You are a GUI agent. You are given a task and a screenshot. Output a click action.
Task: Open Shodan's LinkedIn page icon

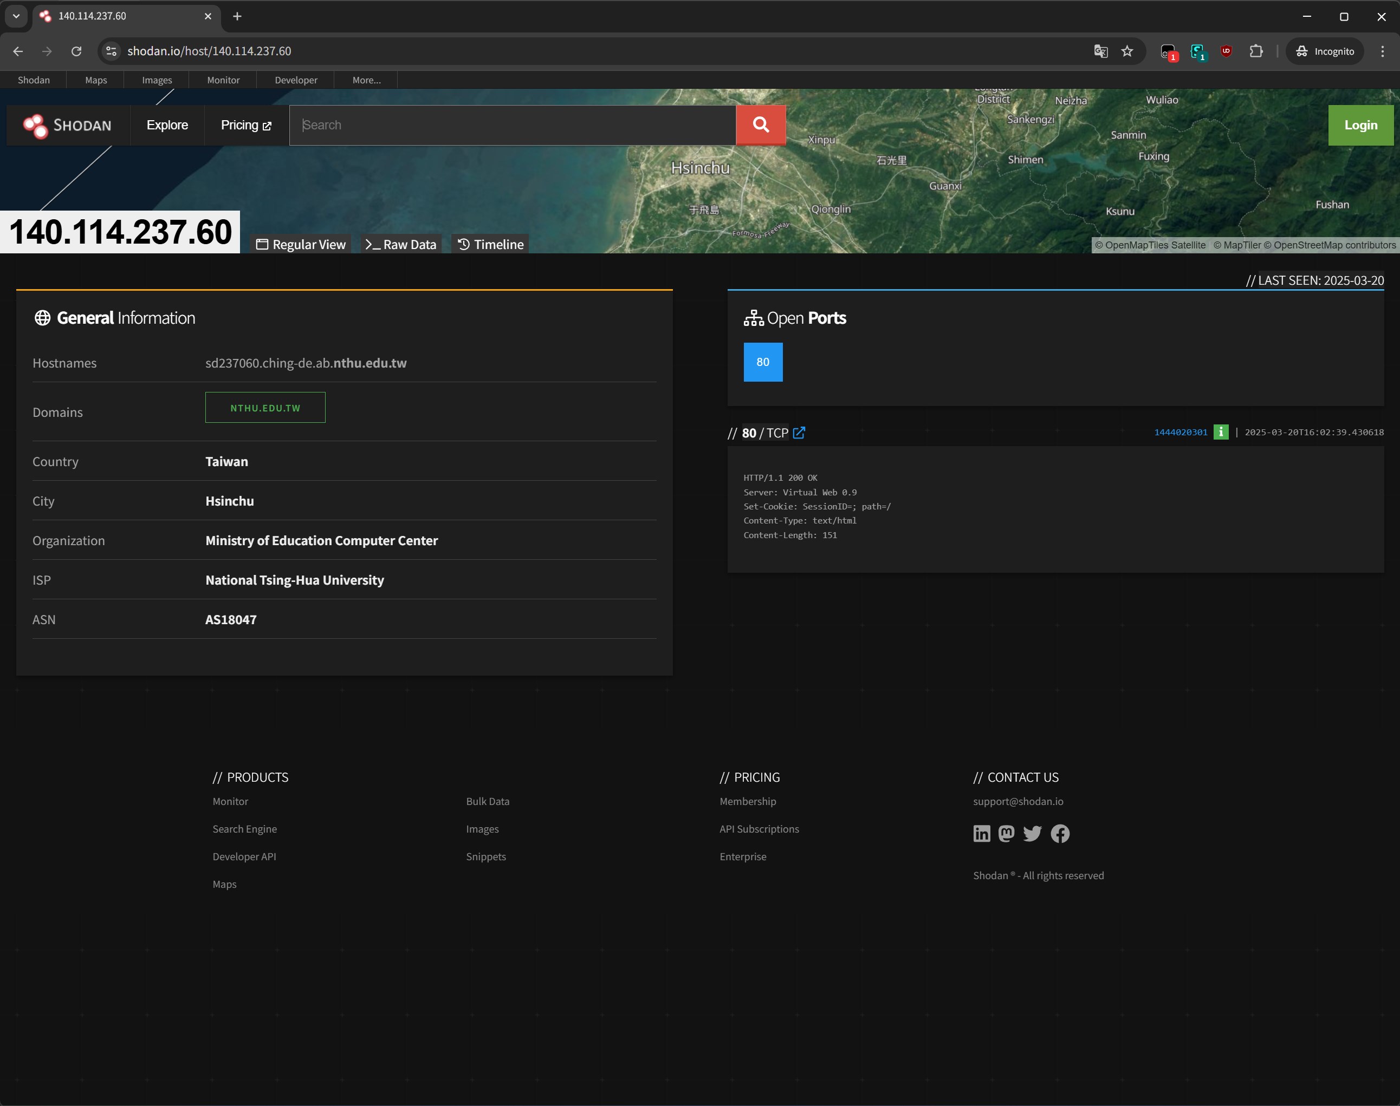click(982, 833)
